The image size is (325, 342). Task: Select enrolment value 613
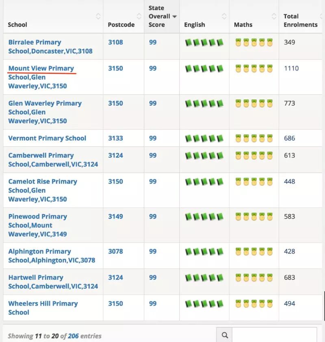tap(289, 156)
